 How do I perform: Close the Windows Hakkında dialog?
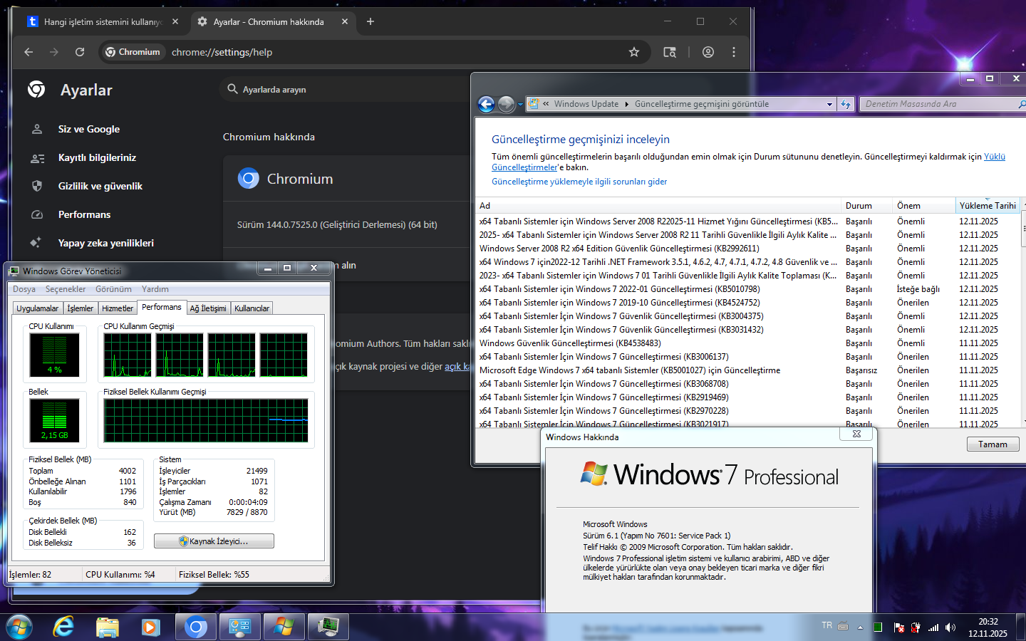[x=856, y=434]
